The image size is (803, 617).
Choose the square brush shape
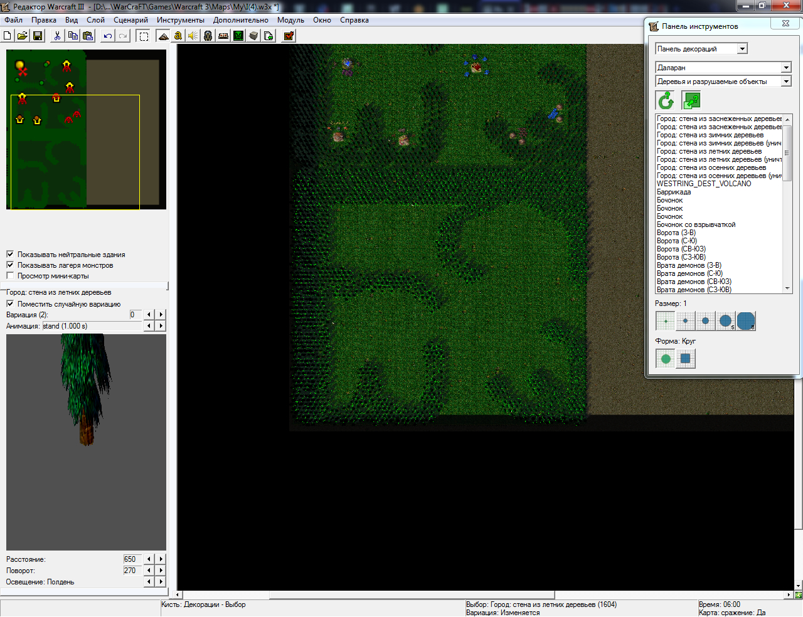[686, 359]
